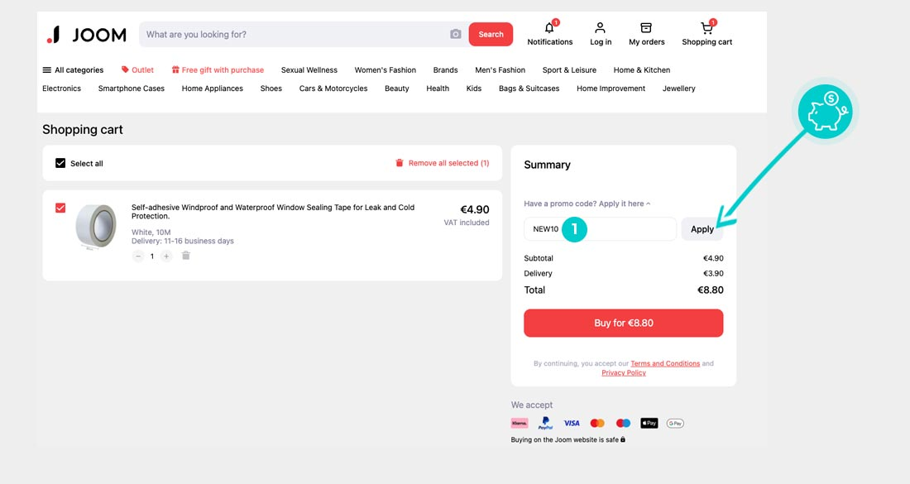This screenshot has height=484, width=910.
Task: Click the trash icon under the item
Action: click(x=186, y=256)
